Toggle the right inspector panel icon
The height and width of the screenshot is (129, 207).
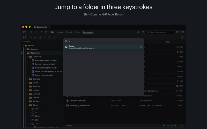pyautogui.click(x=182, y=32)
